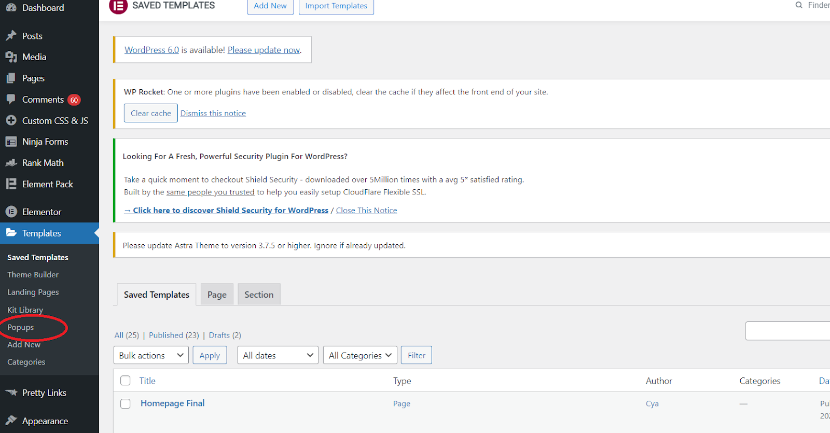Click the Ninja Forms icon
This screenshot has height=433, width=830.
point(11,142)
